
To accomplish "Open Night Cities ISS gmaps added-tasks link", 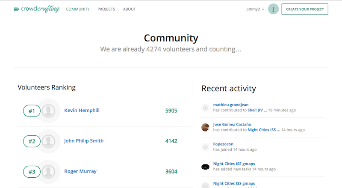I will click(234, 164).
